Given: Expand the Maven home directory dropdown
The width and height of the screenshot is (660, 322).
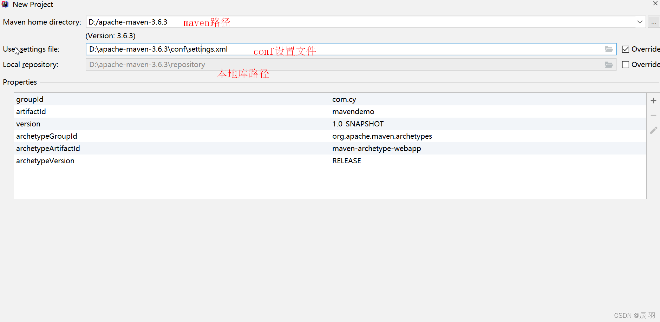Looking at the screenshot, I should [640, 22].
